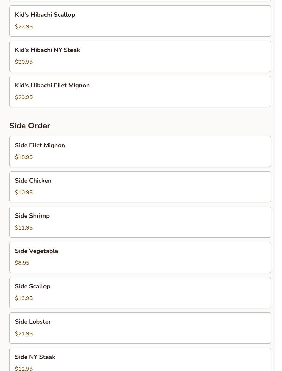Click the $13.95 Side Scallop price
The width and height of the screenshot is (282, 371).
click(24, 298)
